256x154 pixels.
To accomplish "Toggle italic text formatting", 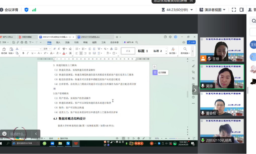I will click(x=28, y=53).
